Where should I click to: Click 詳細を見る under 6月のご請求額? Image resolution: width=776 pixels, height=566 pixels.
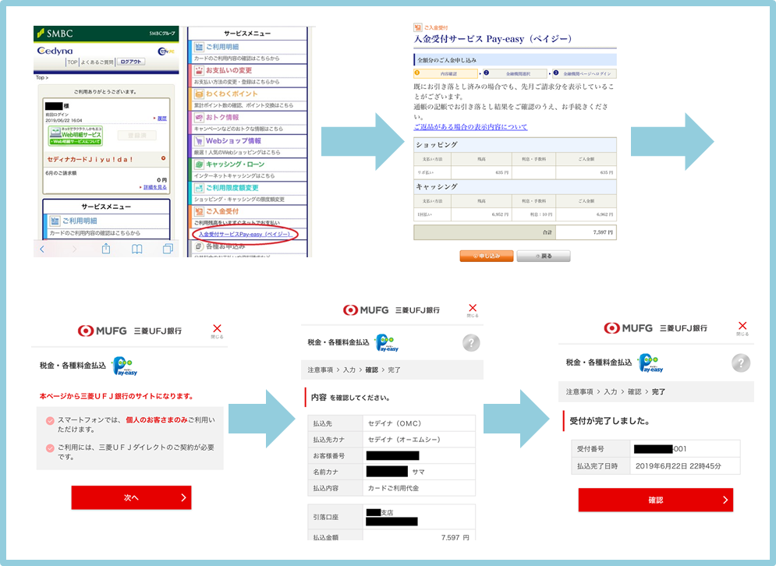[x=155, y=187]
